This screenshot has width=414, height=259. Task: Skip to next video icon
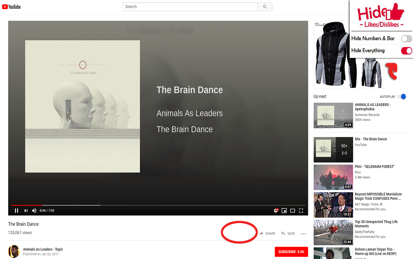[x=26, y=210]
